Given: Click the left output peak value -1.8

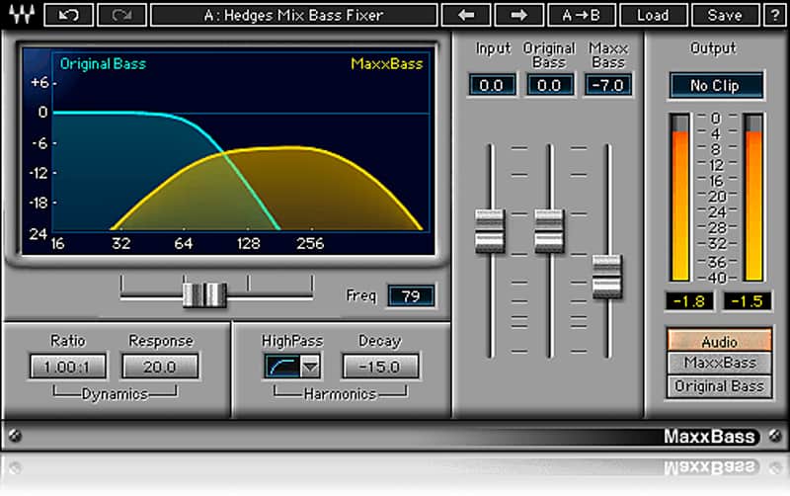Looking at the screenshot, I should click(689, 301).
